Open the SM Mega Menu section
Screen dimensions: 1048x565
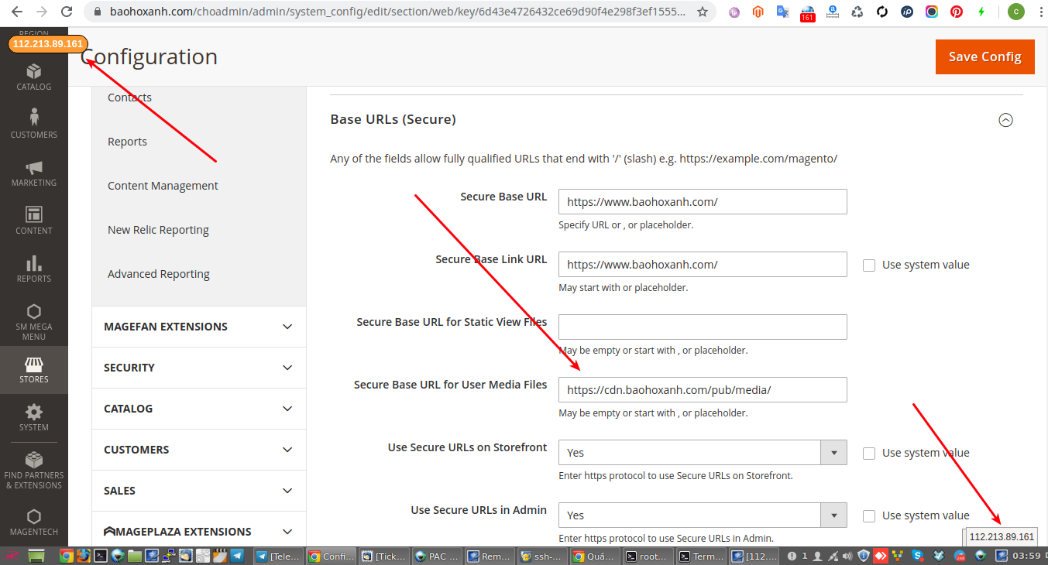pos(33,321)
